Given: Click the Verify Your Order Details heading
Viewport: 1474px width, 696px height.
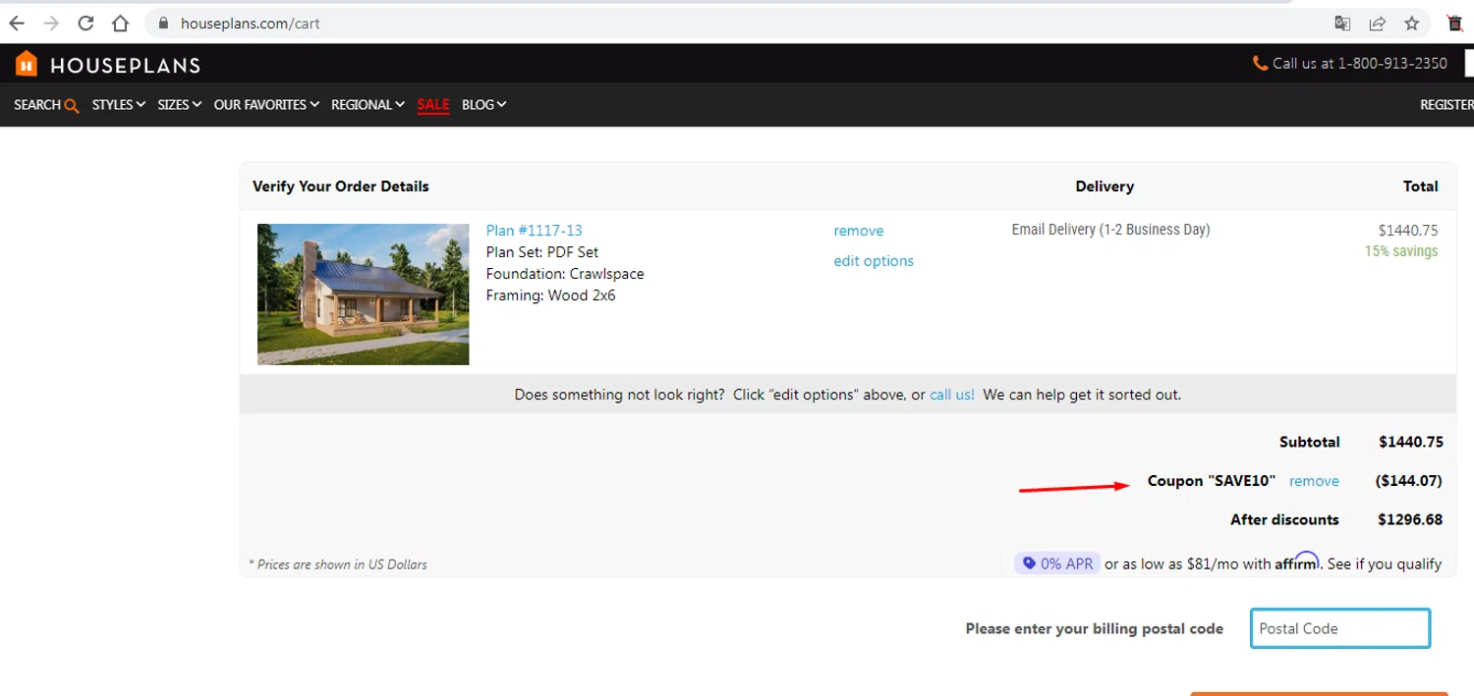Looking at the screenshot, I should (340, 187).
